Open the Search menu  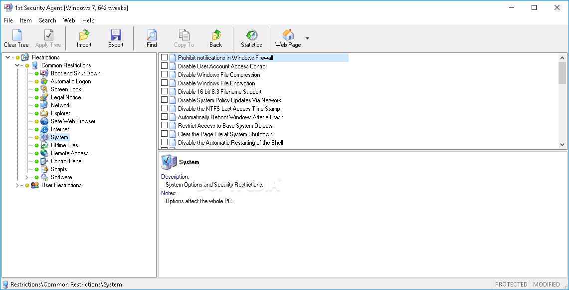pos(47,20)
